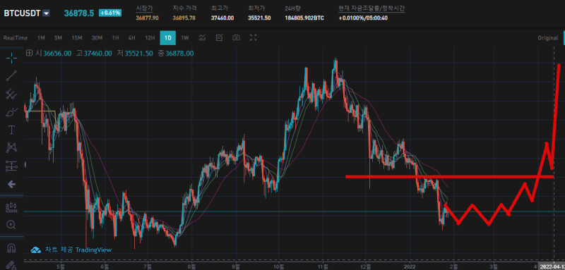Select the 4H interval
The image size is (565, 270).
(131, 38)
